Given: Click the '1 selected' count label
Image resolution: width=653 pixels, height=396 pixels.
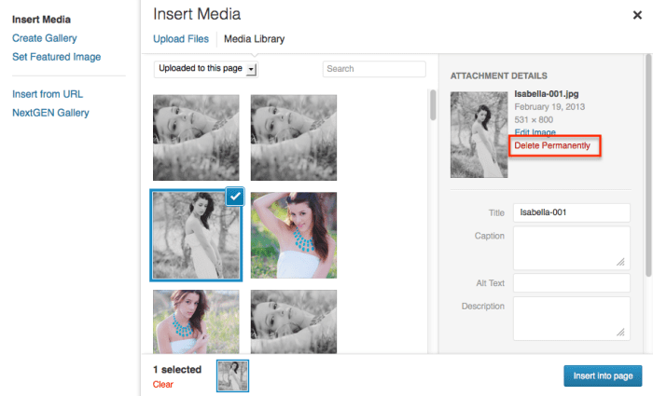Looking at the screenshot, I should pos(177,369).
